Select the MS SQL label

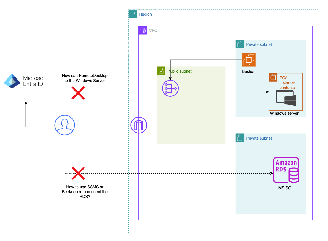pos(286,188)
